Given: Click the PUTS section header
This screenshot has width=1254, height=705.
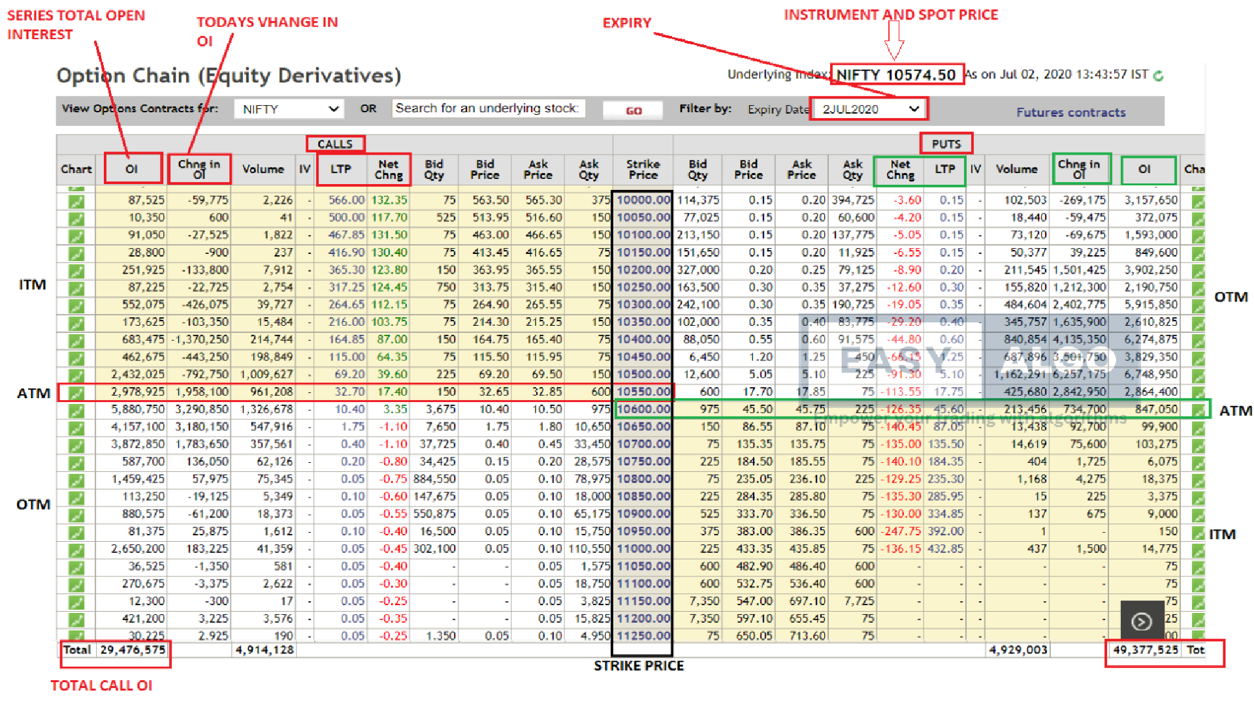Looking at the screenshot, I should click(x=946, y=144).
